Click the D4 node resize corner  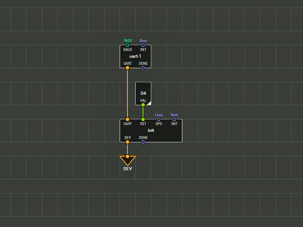click(149, 103)
